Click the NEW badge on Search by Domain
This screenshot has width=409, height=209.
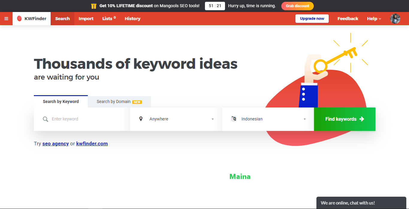[x=137, y=102]
